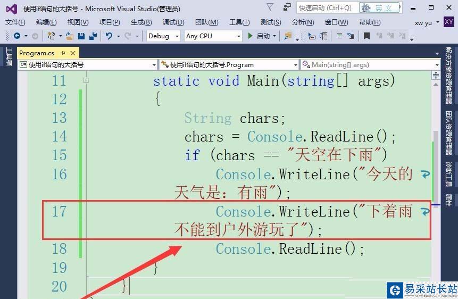
Task: Open the 窗口(W) menu
Action: [x=336, y=22]
